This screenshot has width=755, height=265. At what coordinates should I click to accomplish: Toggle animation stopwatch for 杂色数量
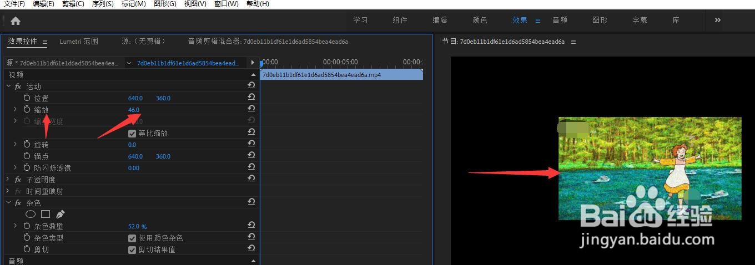point(27,226)
